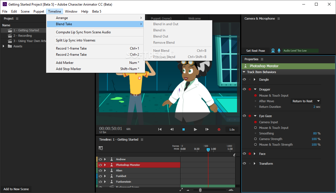
Task: Collapse the Eye Gaze behavior
Action: click(x=255, y=116)
